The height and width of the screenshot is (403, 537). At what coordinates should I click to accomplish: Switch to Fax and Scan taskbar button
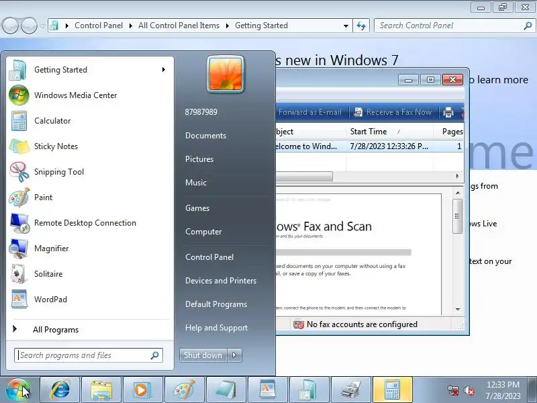click(350, 390)
